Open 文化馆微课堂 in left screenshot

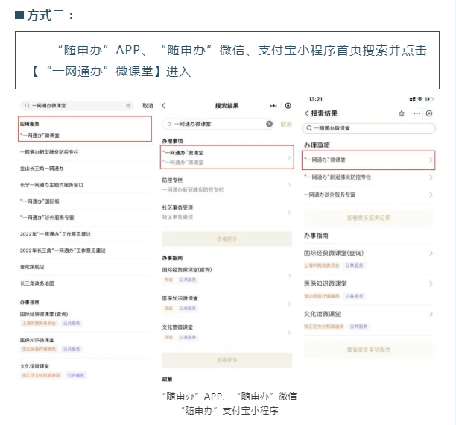[34, 366]
